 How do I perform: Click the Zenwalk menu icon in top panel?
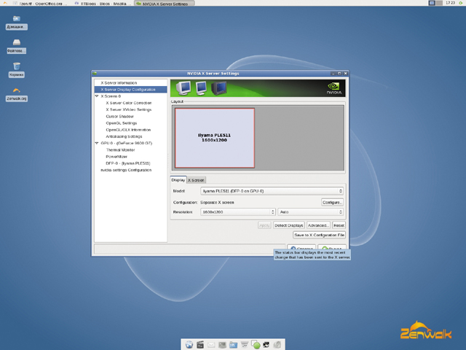click(5, 3)
